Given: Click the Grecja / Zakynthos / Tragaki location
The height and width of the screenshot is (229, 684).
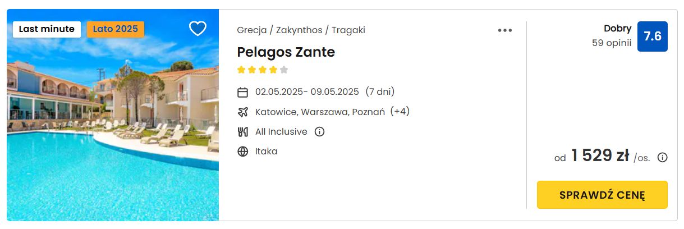Looking at the screenshot, I should point(301,30).
